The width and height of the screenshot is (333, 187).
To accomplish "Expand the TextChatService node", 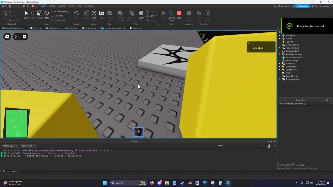I will (280, 79).
